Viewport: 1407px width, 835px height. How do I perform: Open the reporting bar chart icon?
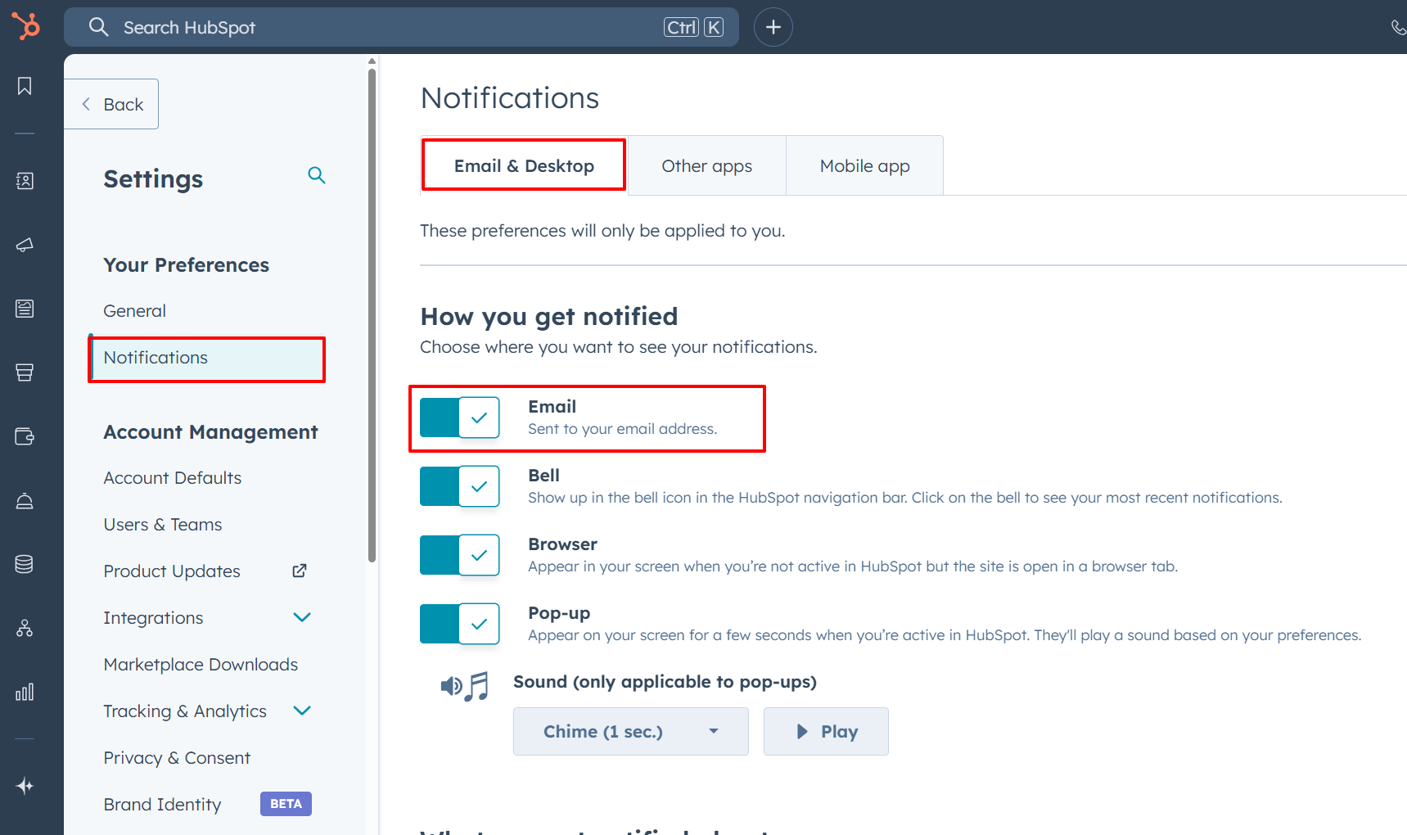coord(25,693)
